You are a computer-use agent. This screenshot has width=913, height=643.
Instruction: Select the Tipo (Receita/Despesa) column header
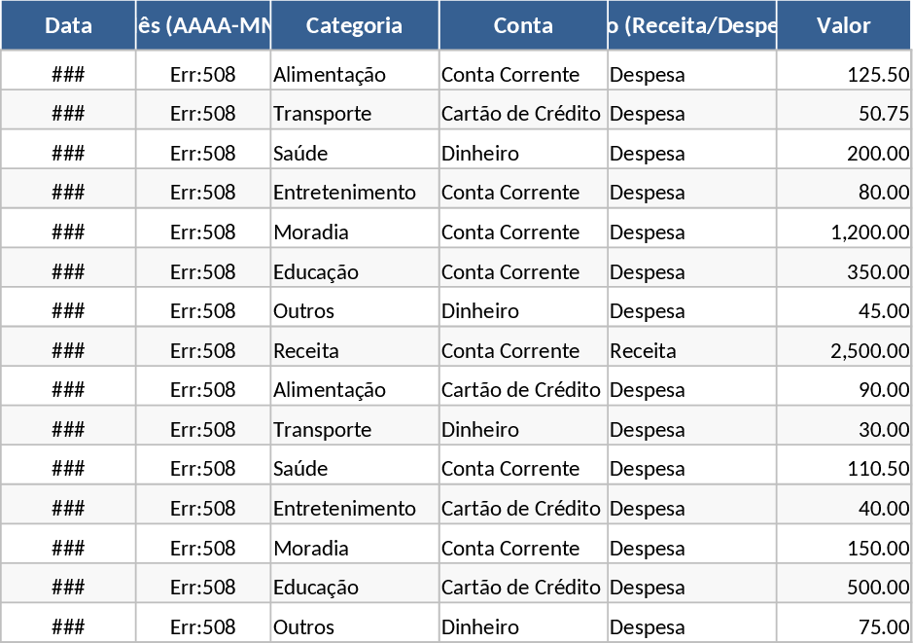[x=692, y=25]
